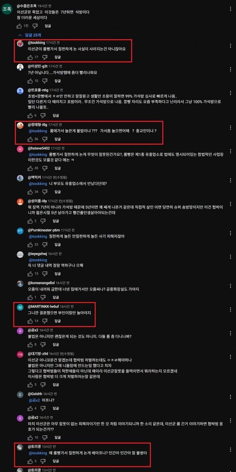Like @정태형-i8g's reply with 56 likes
The image size is (236, 472).
(x=31, y=139)
